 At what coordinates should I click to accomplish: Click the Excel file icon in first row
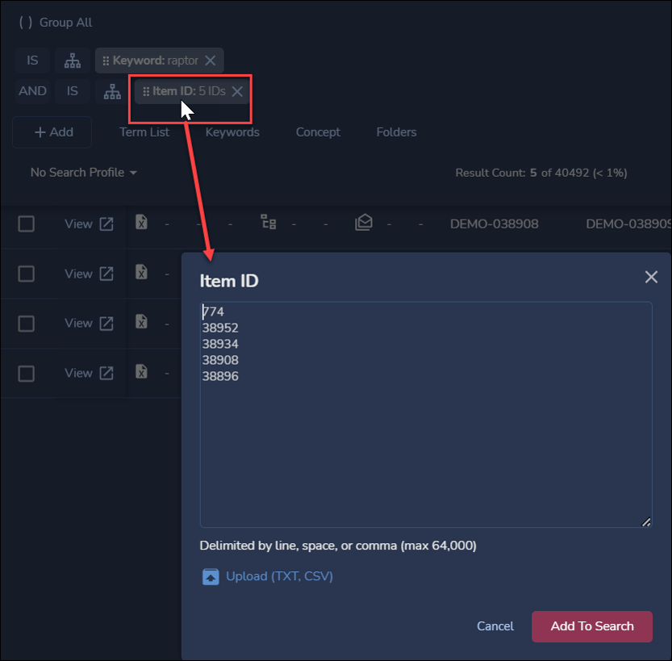(x=141, y=224)
